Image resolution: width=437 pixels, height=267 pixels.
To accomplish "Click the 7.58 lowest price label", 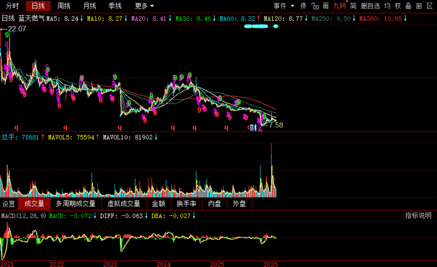I will tap(276, 125).
